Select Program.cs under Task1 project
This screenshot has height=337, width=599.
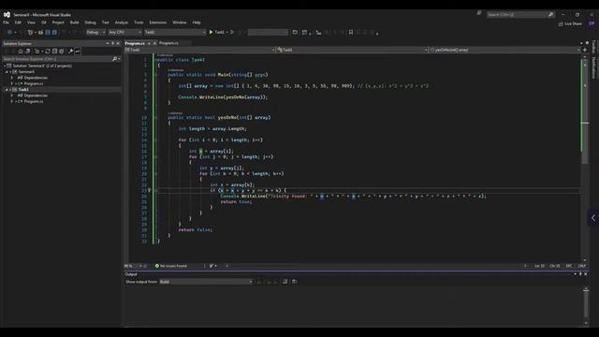[34, 102]
